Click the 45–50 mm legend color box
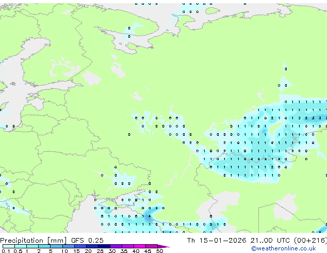The width and height of the screenshot is (327, 253). [x=152, y=246]
